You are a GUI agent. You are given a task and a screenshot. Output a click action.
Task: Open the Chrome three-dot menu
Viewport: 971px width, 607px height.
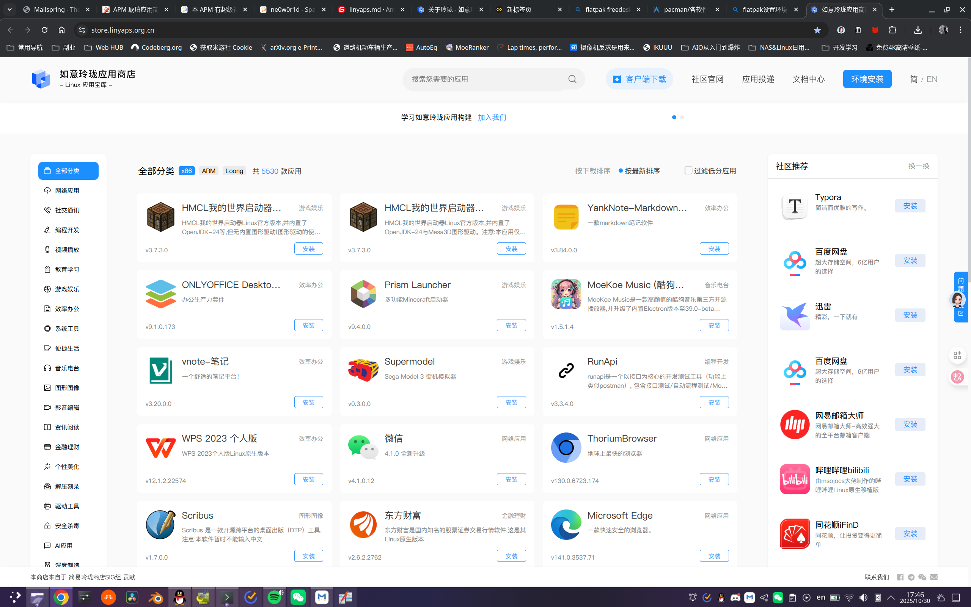pyautogui.click(x=960, y=30)
